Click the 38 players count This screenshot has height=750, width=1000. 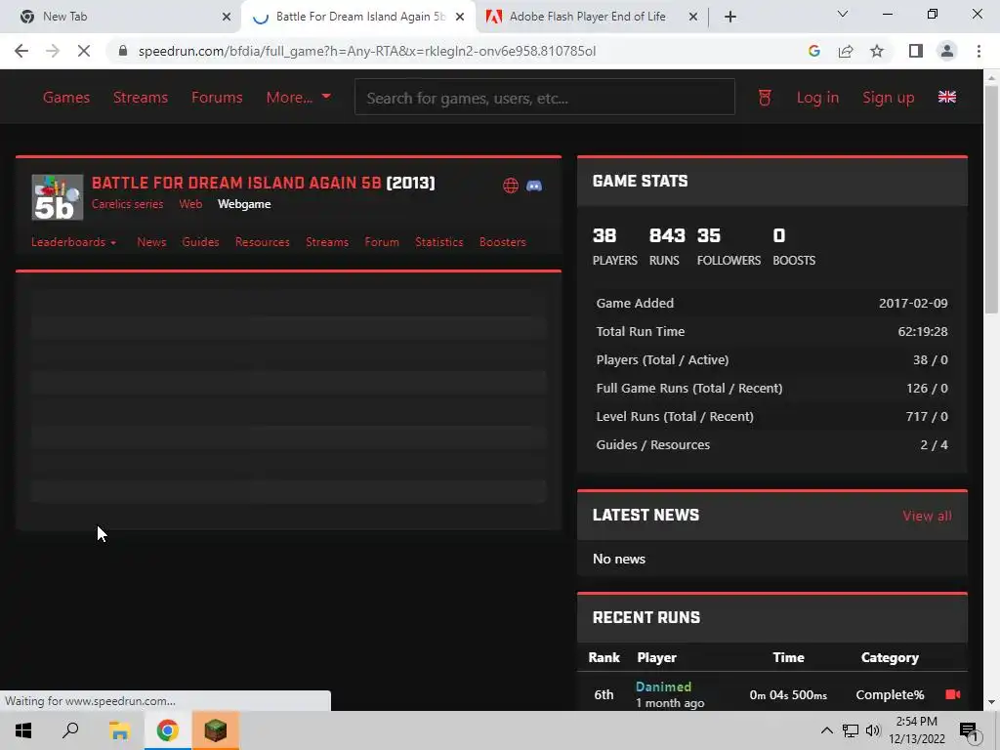pos(604,235)
